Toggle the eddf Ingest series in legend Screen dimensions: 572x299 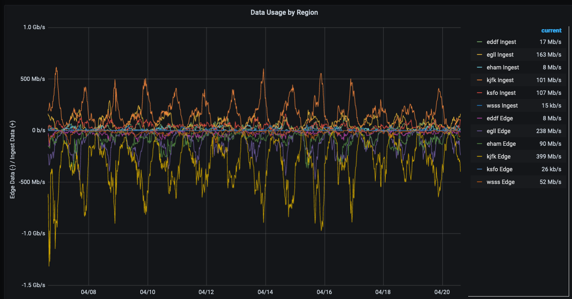click(501, 42)
